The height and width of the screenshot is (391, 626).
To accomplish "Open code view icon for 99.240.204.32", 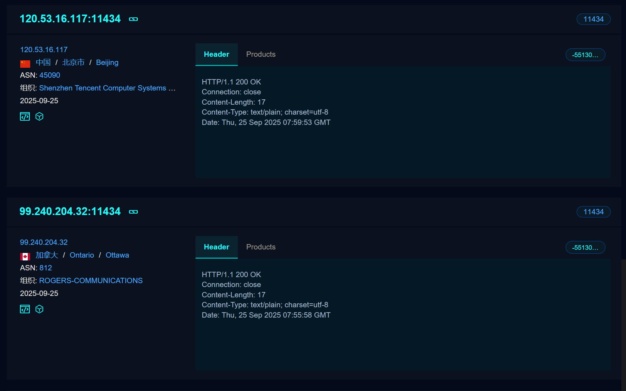I will (x=25, y=309).
